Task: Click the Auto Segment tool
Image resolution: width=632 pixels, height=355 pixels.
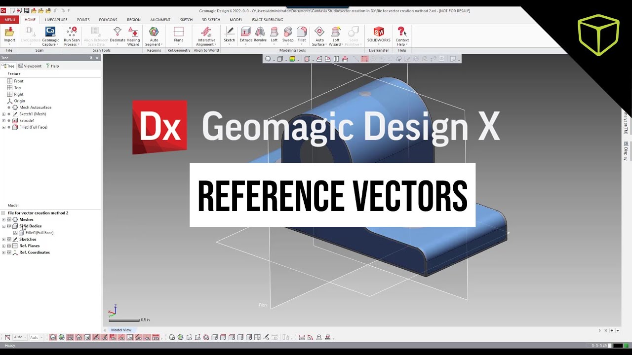Action: (154, 35)
